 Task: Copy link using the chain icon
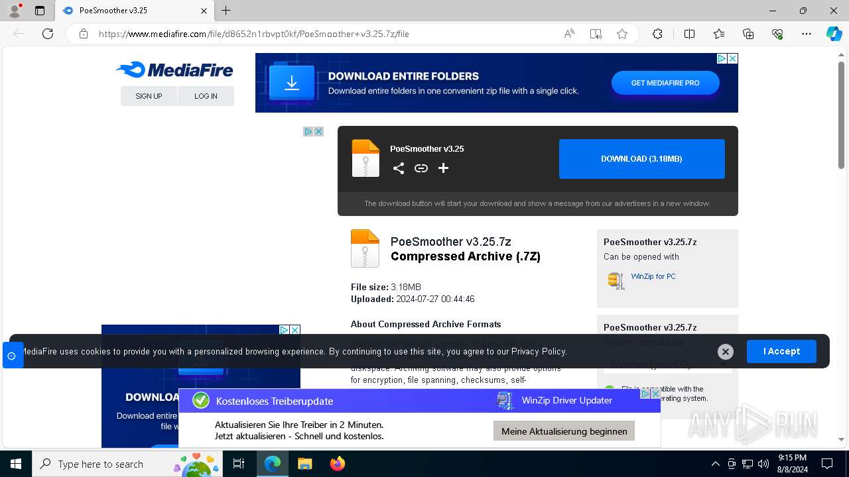coord(421,168)
